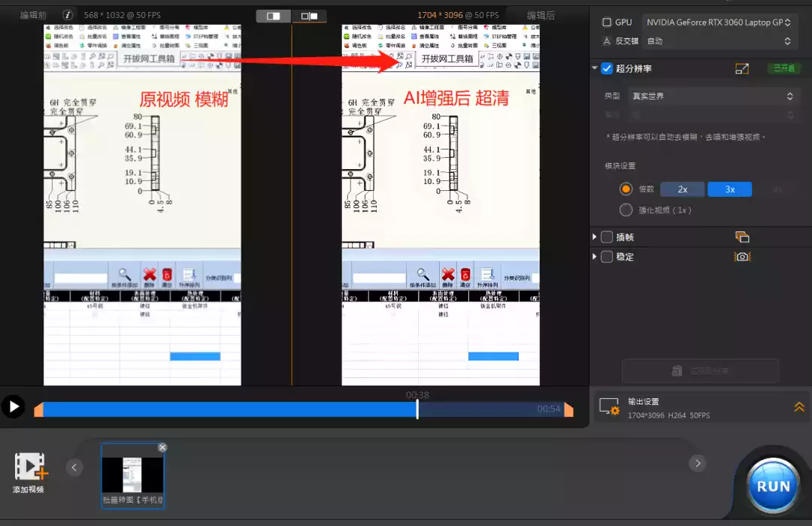The image size is (812, 526).
Task: Enable the 插帧 checkbox
Action: tap(607, 237)
